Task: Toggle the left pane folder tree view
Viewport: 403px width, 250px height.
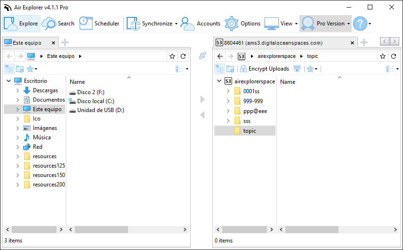Action: coord(9,69)
